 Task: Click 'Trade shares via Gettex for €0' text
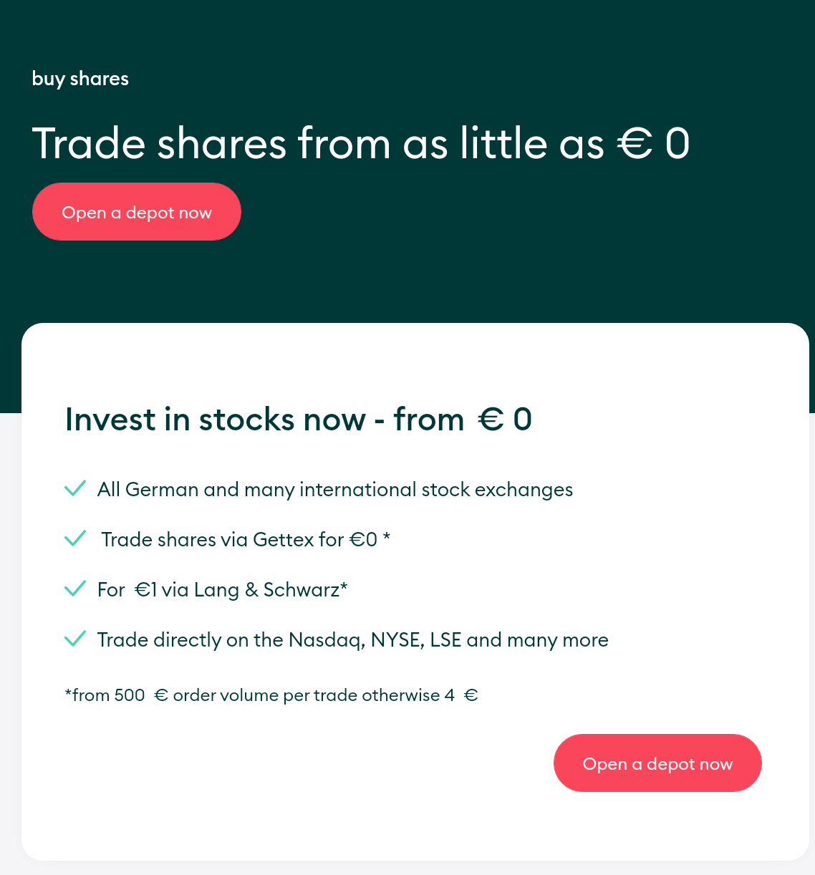click(x=239, y=540)
